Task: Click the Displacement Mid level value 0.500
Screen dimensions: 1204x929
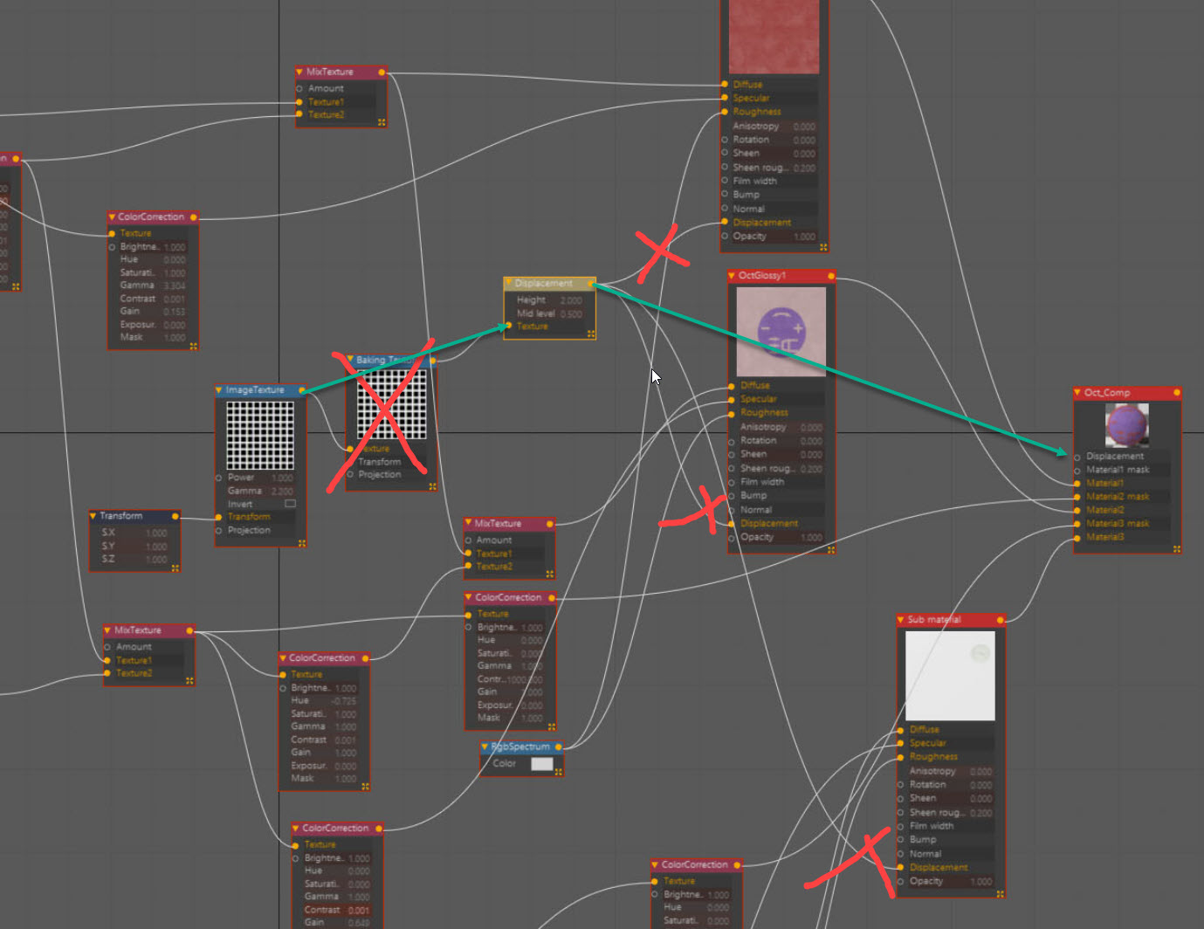Action: (571, 313)
